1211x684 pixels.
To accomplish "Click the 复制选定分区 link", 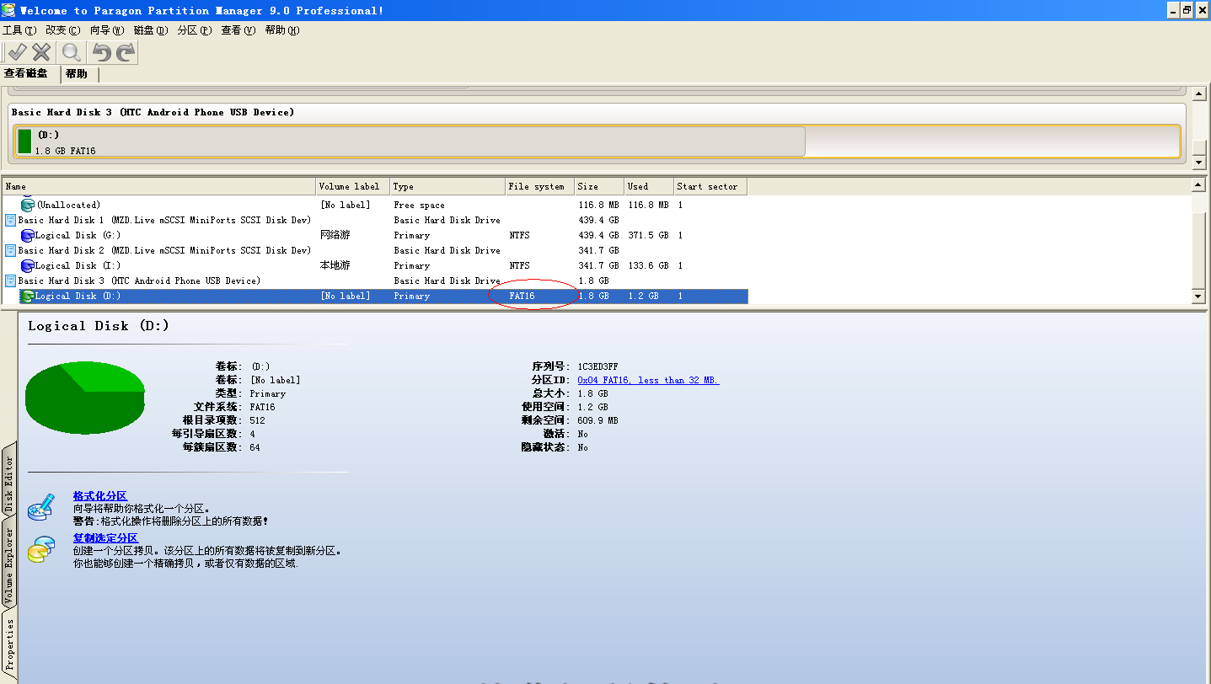I will point(105,538).
